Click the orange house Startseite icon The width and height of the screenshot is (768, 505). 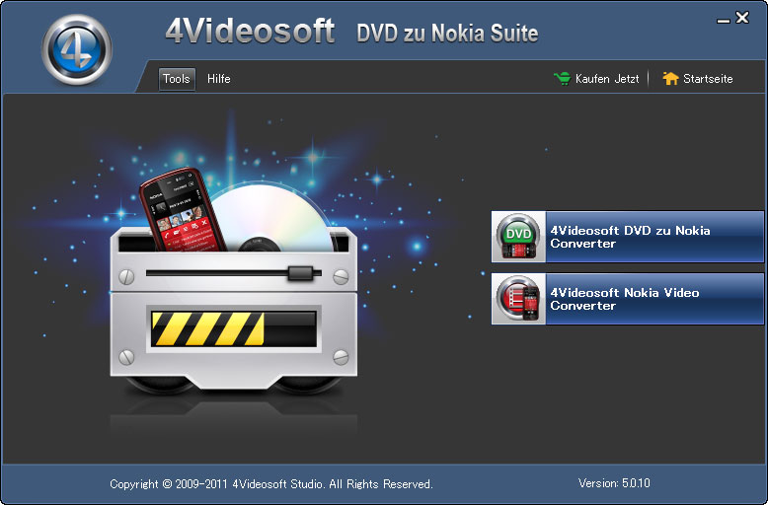point(671,79)
